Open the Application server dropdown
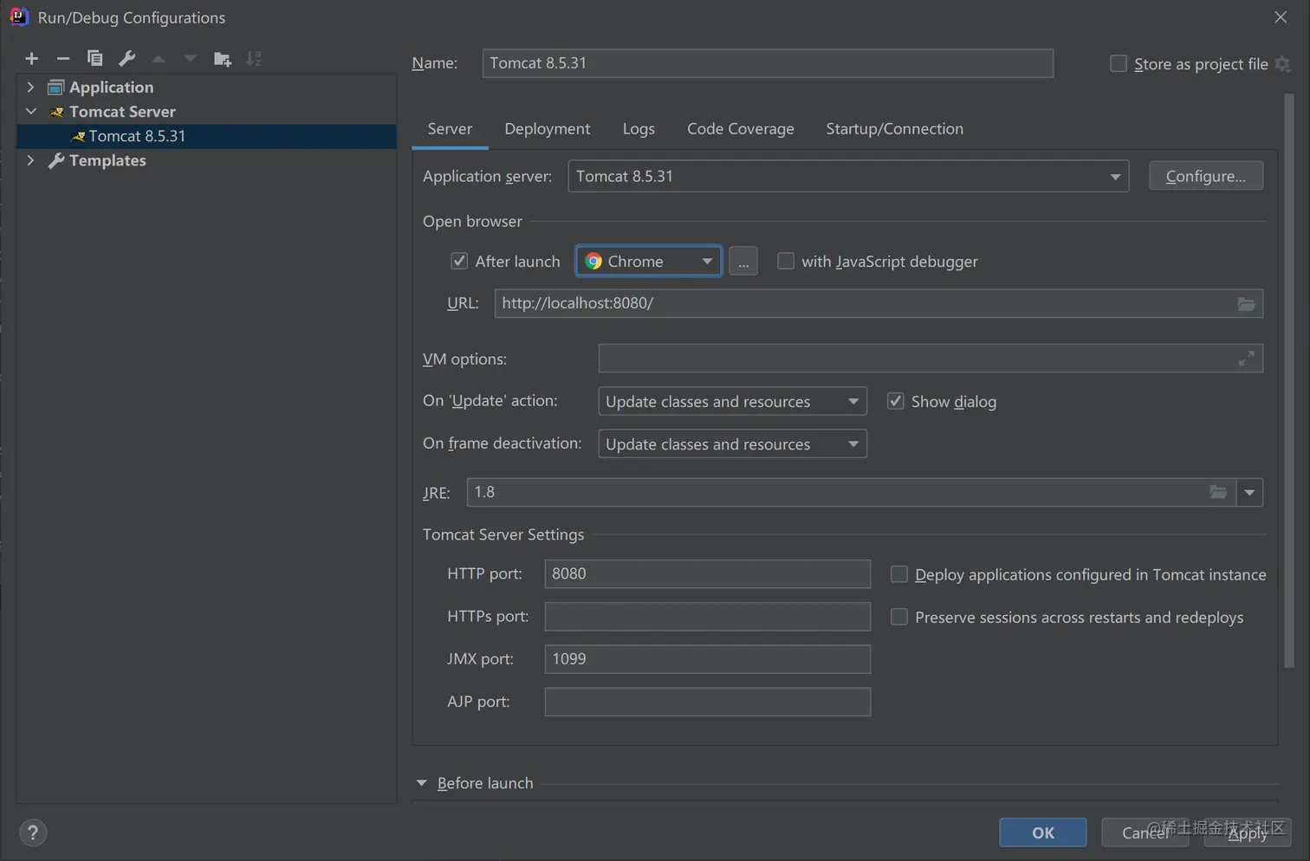Viewport: 1310px width, 861px height. click(848, 176)
